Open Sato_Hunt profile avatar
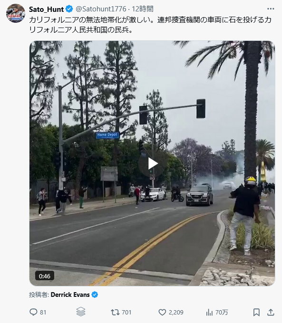 pyautogui.click(x=16, y=13)
